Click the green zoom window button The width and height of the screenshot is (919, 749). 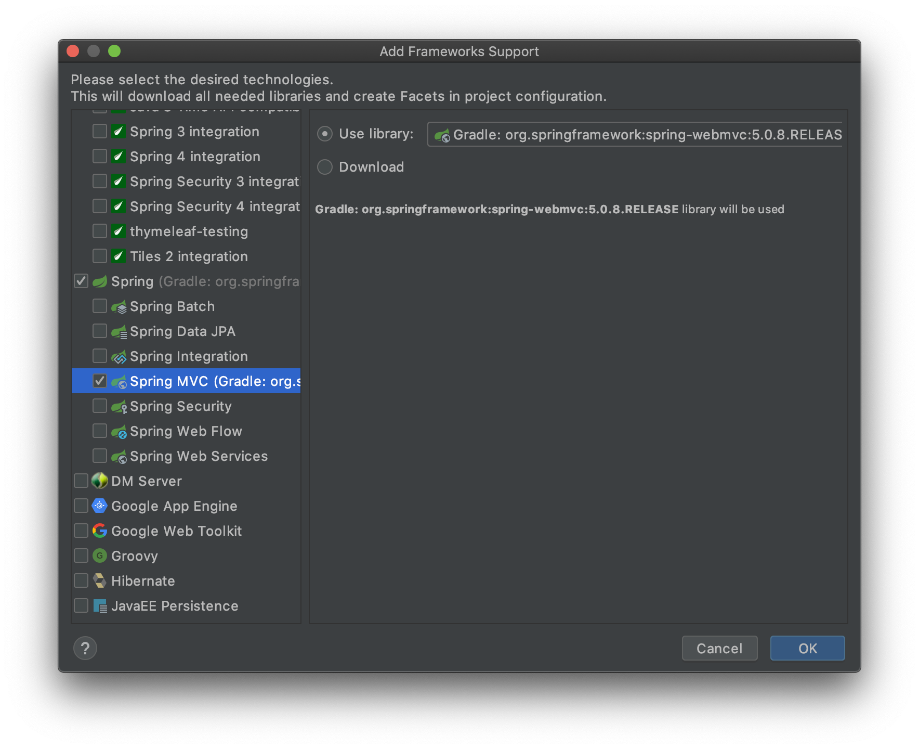(114, 51)
